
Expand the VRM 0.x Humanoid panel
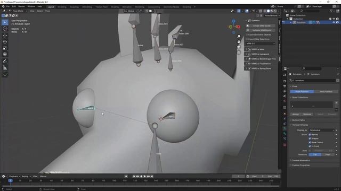(261, 54)
